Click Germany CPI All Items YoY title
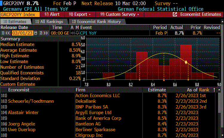224x138 pixels. tap(36, 9)
